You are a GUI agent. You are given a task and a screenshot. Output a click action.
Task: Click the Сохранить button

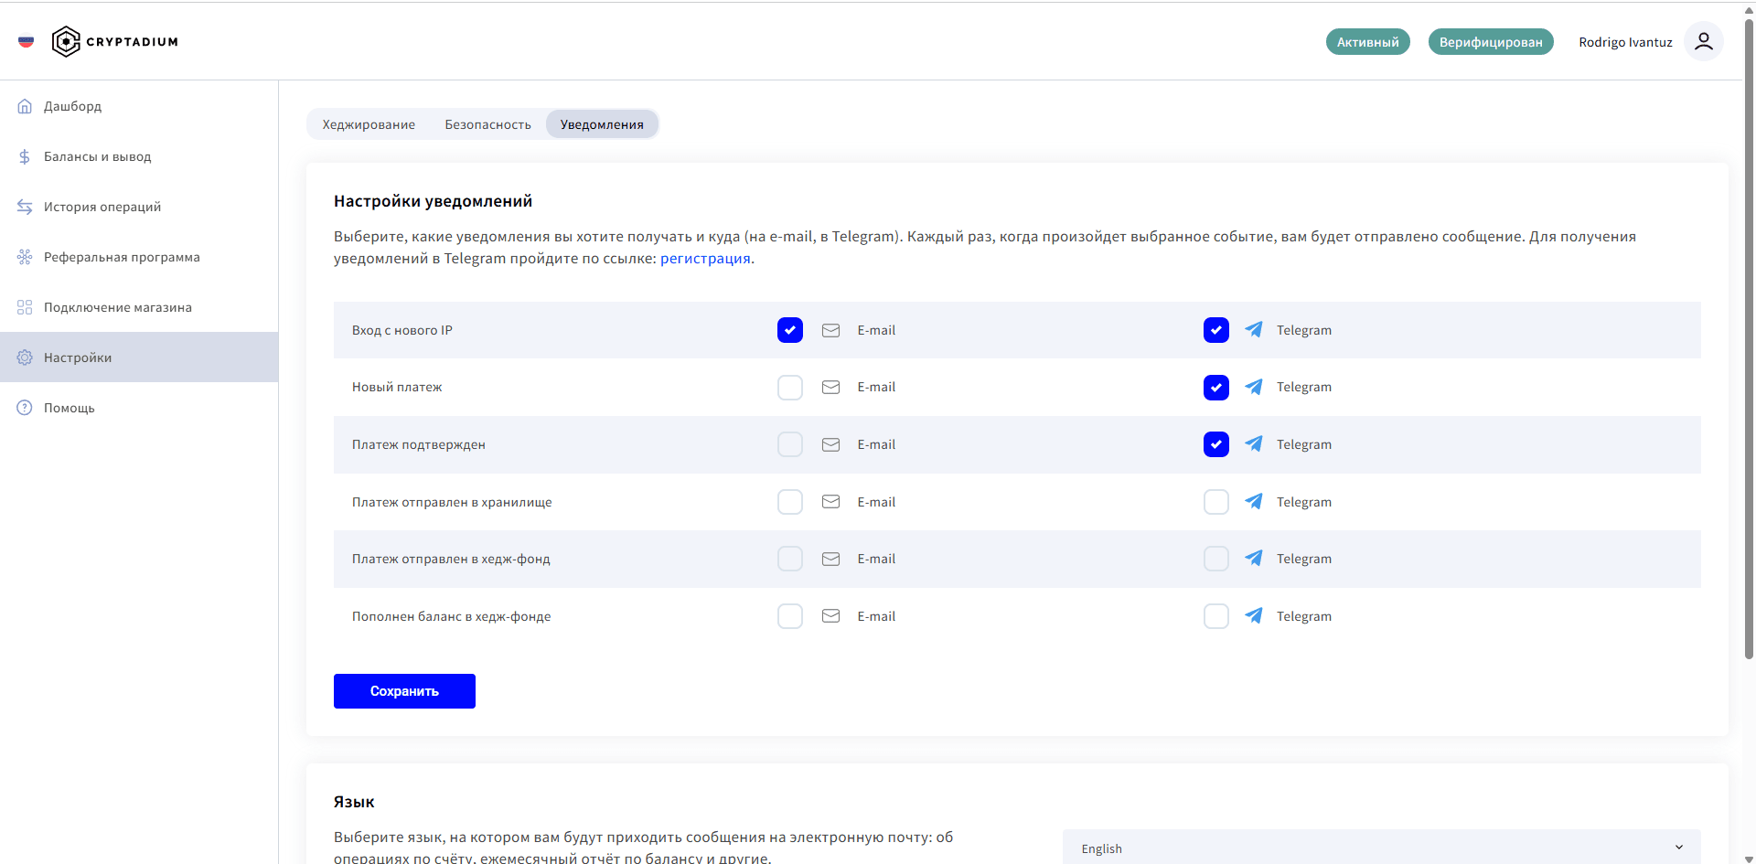tap(404, 691)
